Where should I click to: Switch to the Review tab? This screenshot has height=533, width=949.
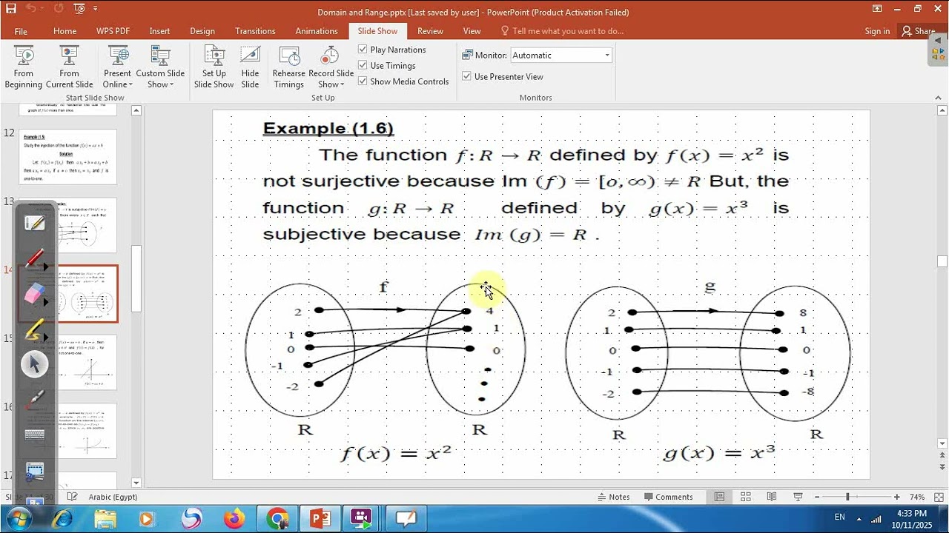tap(430, 31)
